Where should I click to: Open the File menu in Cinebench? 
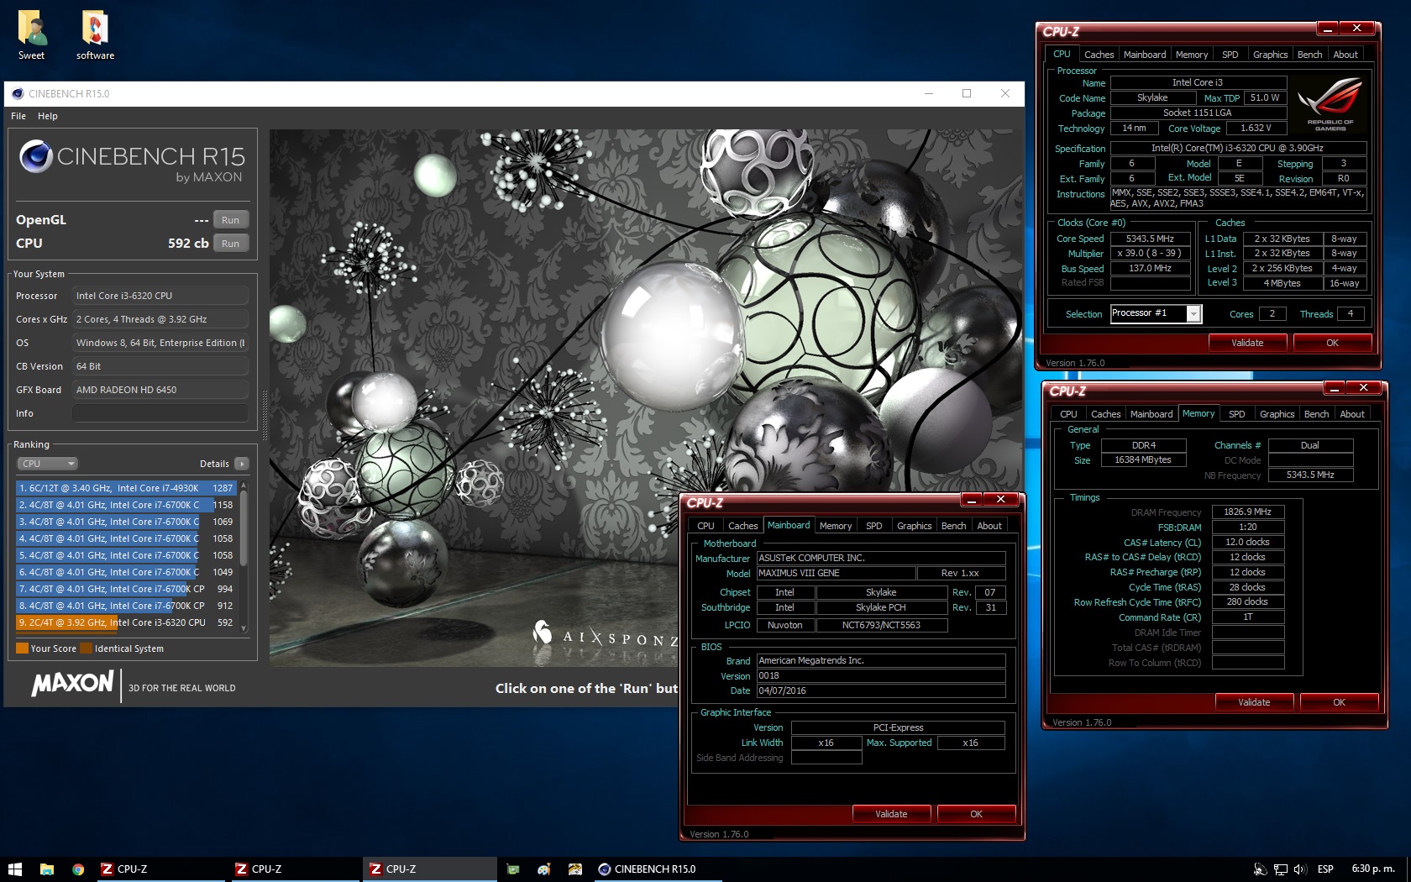click(x=18, y=116)
